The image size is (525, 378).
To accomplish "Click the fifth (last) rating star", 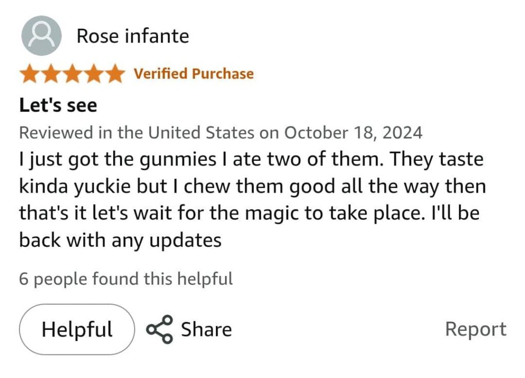I will click(114, 74).
